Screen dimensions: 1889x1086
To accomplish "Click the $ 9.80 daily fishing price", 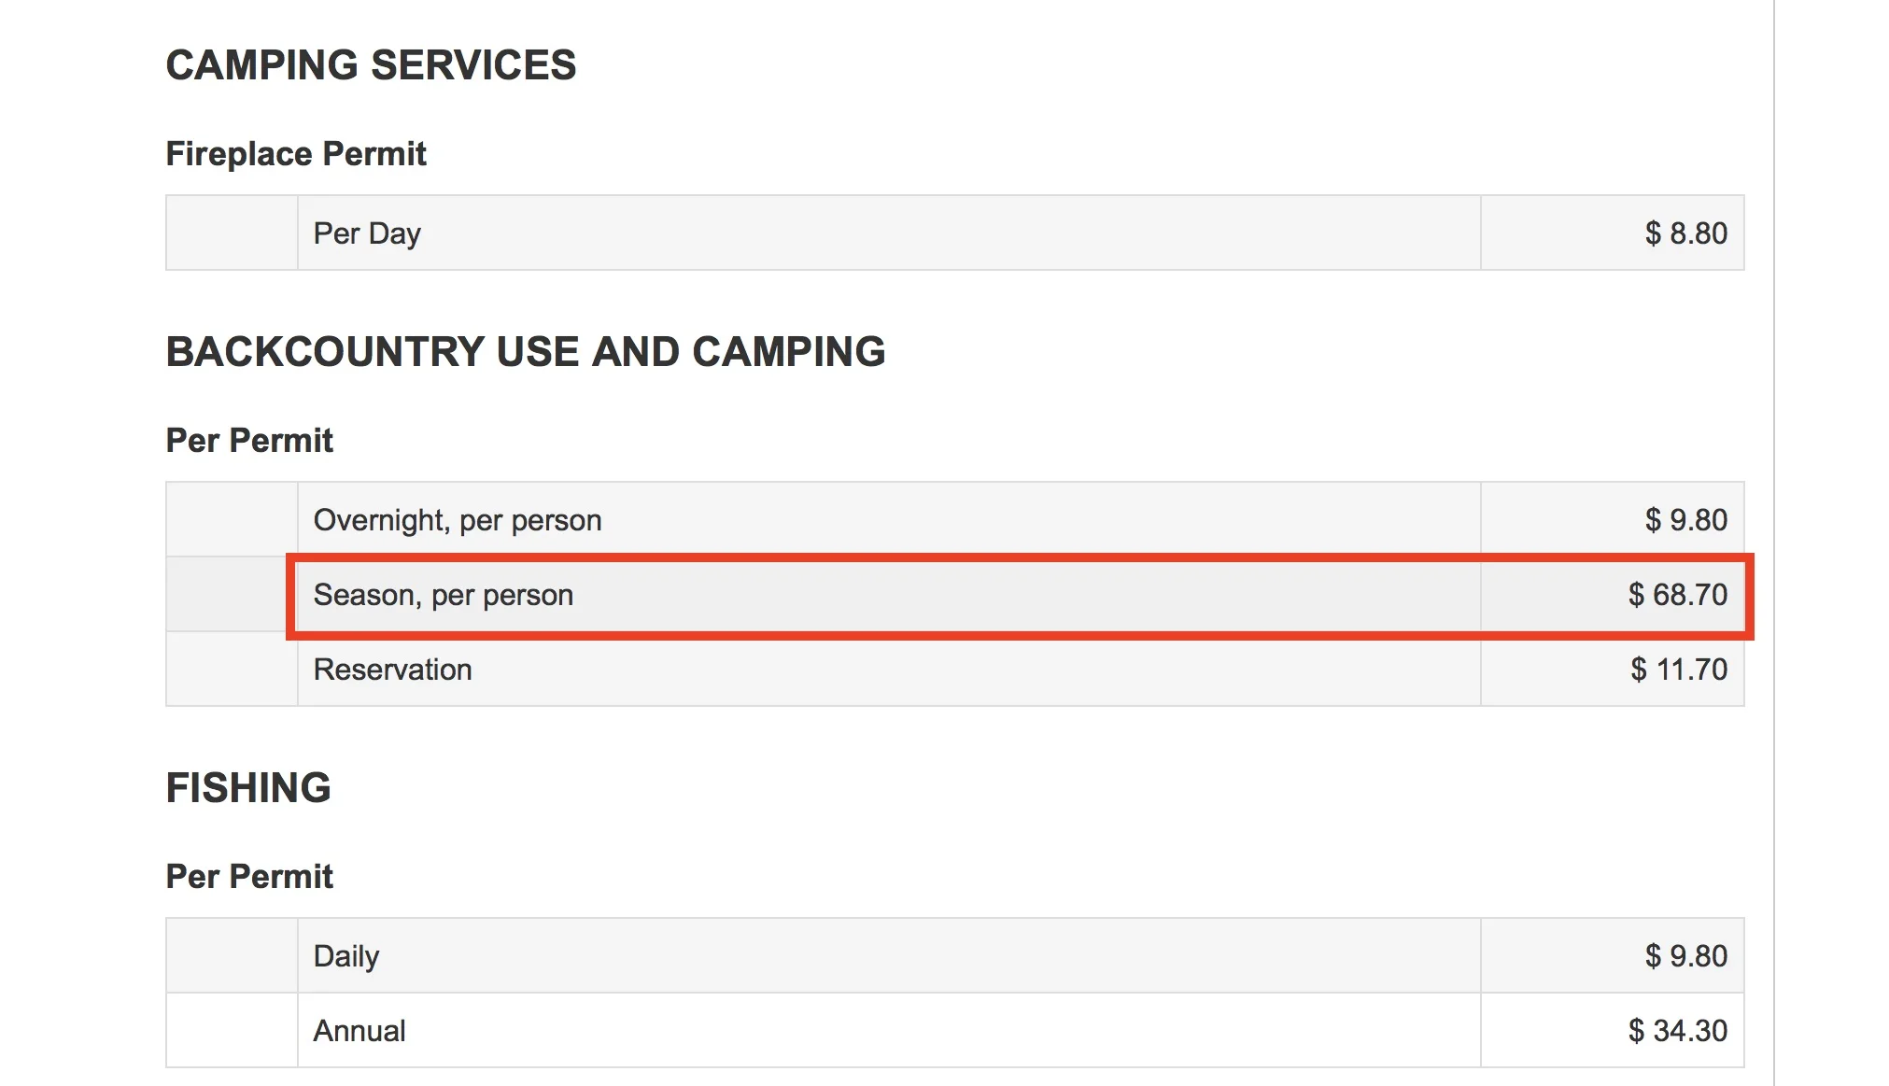I will [x=1612, y=955].
